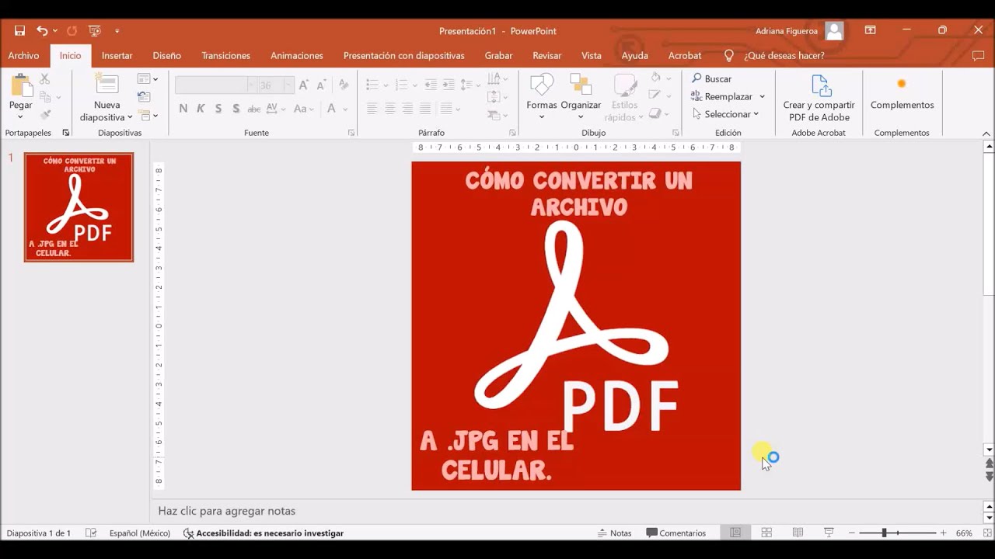
Task: Switch to normal view icon
Action: 735,533
